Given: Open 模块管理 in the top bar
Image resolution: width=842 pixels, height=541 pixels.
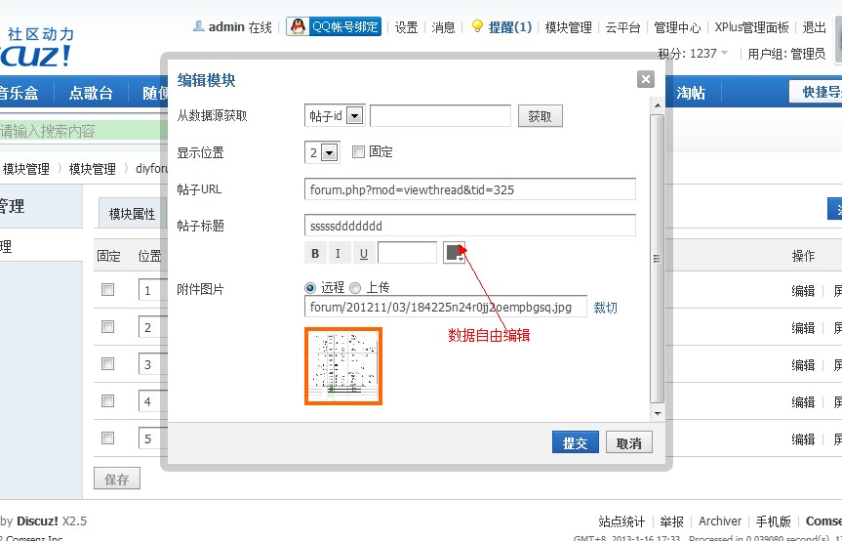Looking at the screenshot, I should [568, 27].
